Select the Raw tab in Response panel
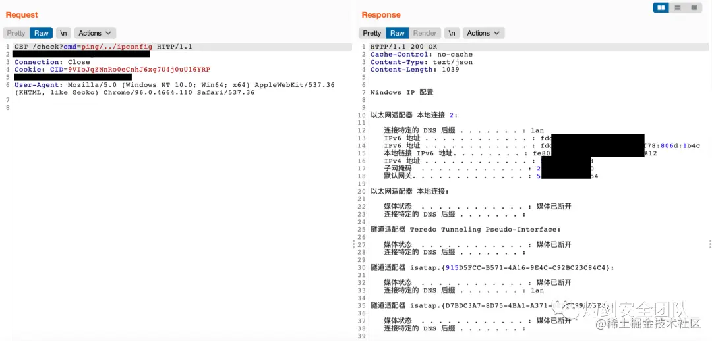Image resolution: width=712 pixels, height=341 pixels. (398, 33)
